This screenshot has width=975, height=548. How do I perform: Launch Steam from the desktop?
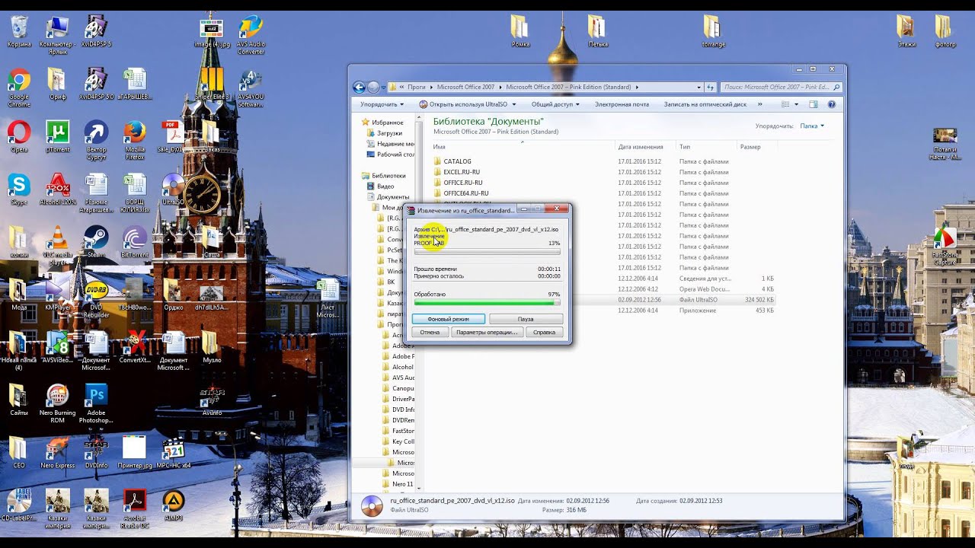(x=96, y=242)
